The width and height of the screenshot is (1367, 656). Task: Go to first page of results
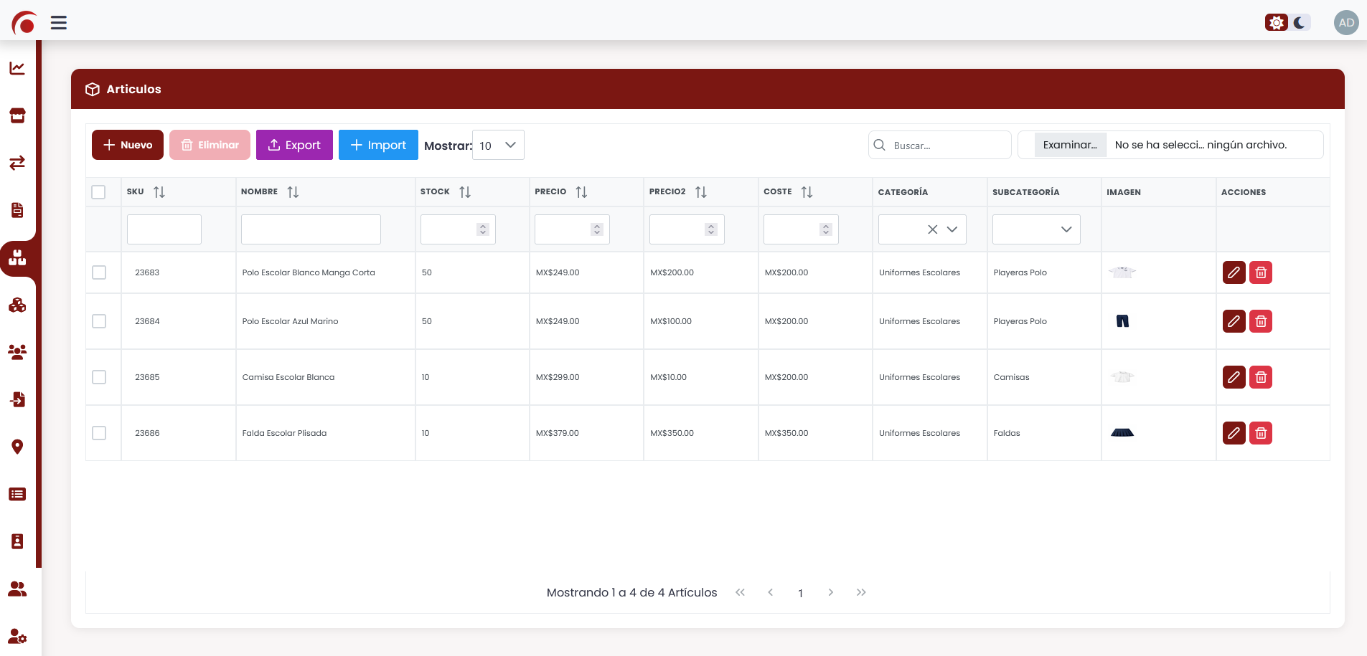tap(741, 592)
